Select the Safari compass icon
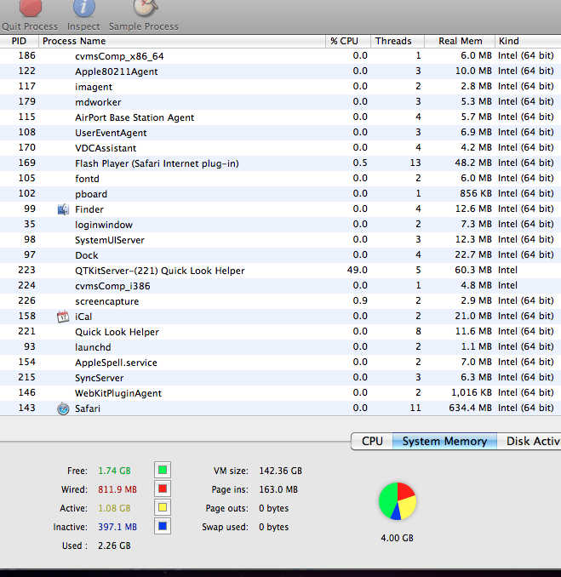561x577 pixels. [63, 408]
